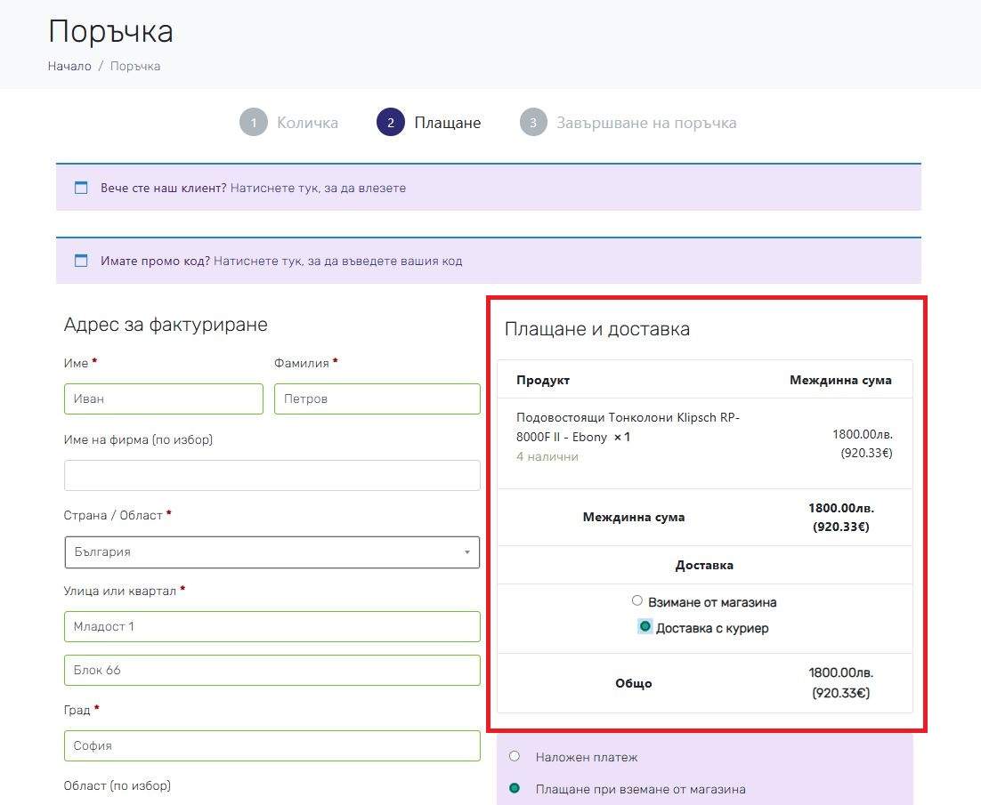
Task: Click 'Натиснете тук, за да въведете вашия код'
Action: point(338,262)
